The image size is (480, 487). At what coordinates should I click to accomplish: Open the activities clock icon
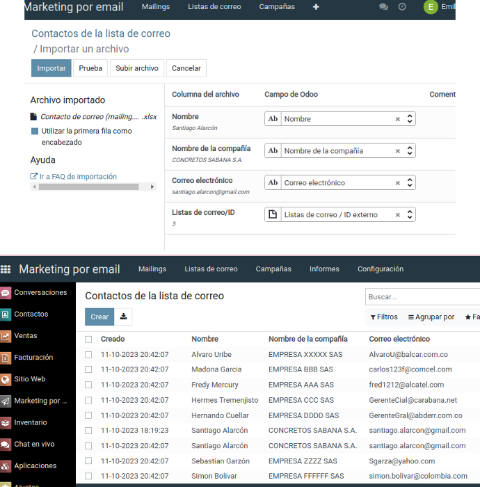(402, 7)
